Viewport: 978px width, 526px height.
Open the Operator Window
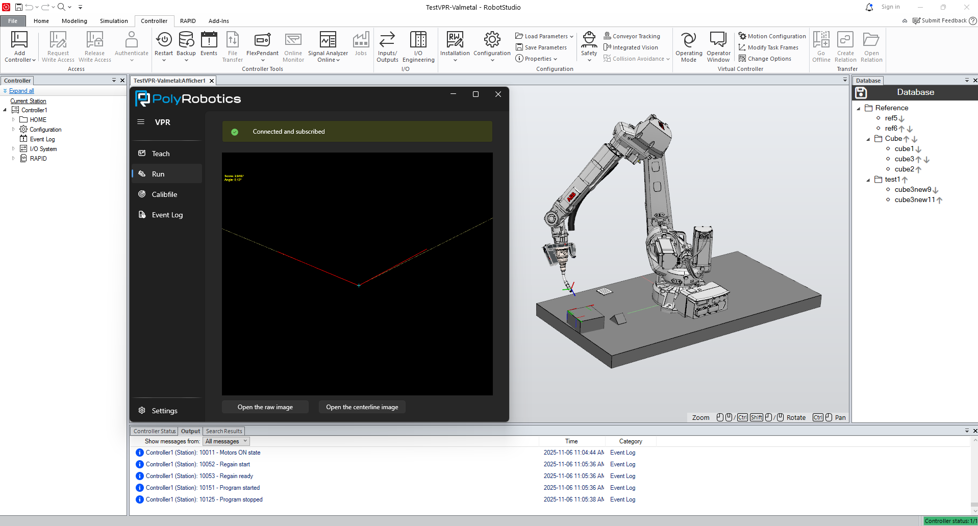point(718,46)
